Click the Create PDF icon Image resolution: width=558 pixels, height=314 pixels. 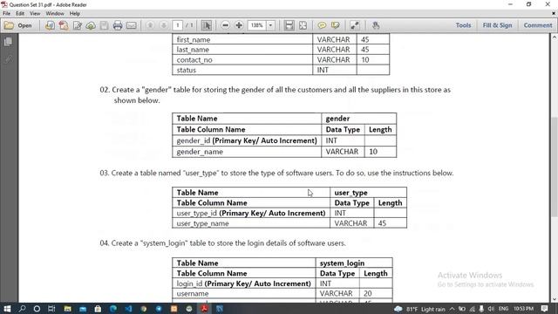point(64,25)
